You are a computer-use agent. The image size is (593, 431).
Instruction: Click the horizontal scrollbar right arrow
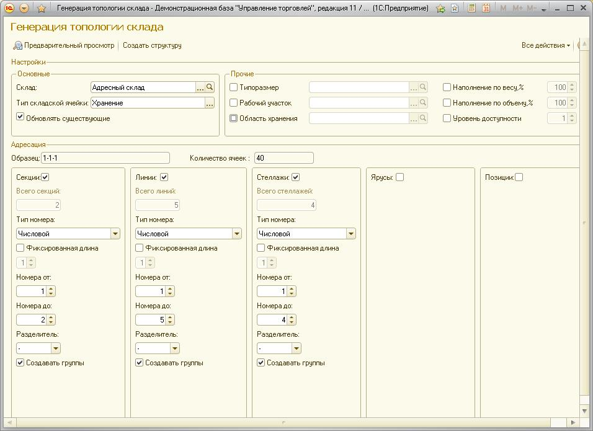point(573,422)
